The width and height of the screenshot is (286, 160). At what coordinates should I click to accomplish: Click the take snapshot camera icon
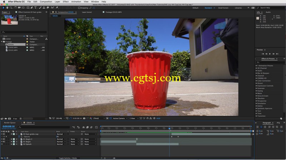pyautogui.click(x=84, y=118)
